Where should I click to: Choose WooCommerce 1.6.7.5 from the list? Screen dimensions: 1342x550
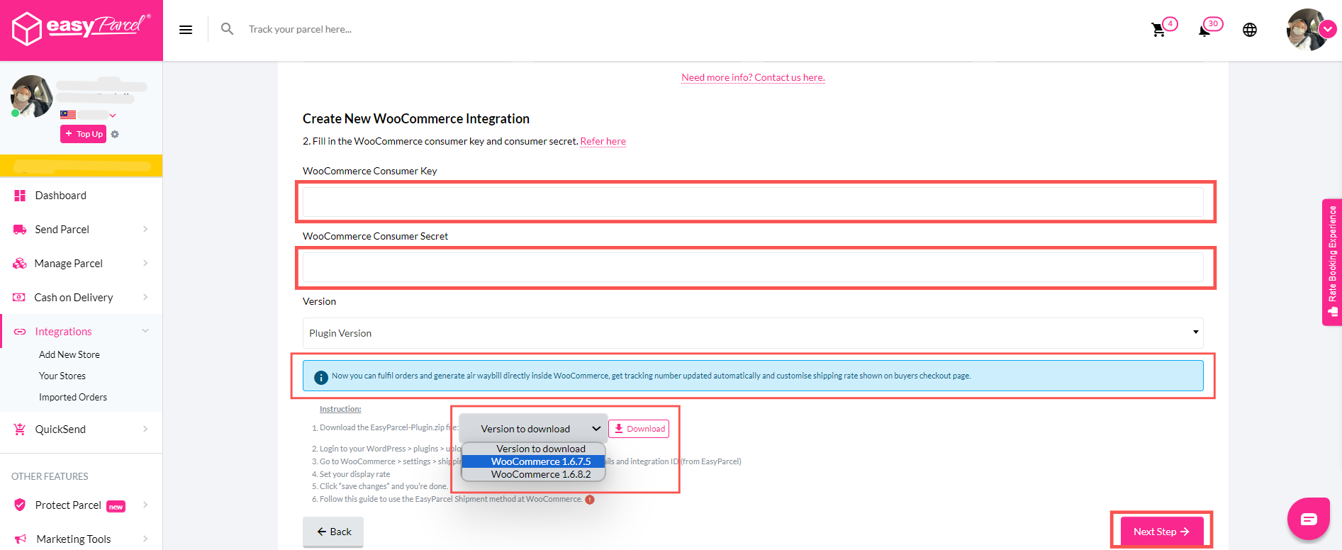click(540, 461)
